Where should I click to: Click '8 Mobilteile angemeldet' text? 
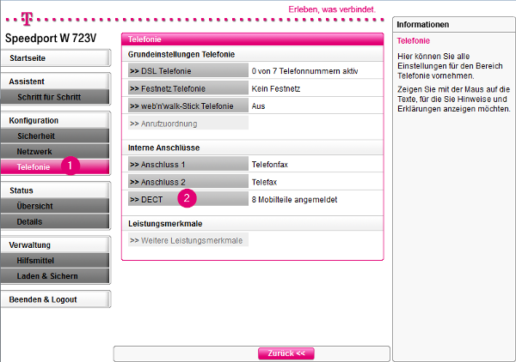tap(294, 200)
